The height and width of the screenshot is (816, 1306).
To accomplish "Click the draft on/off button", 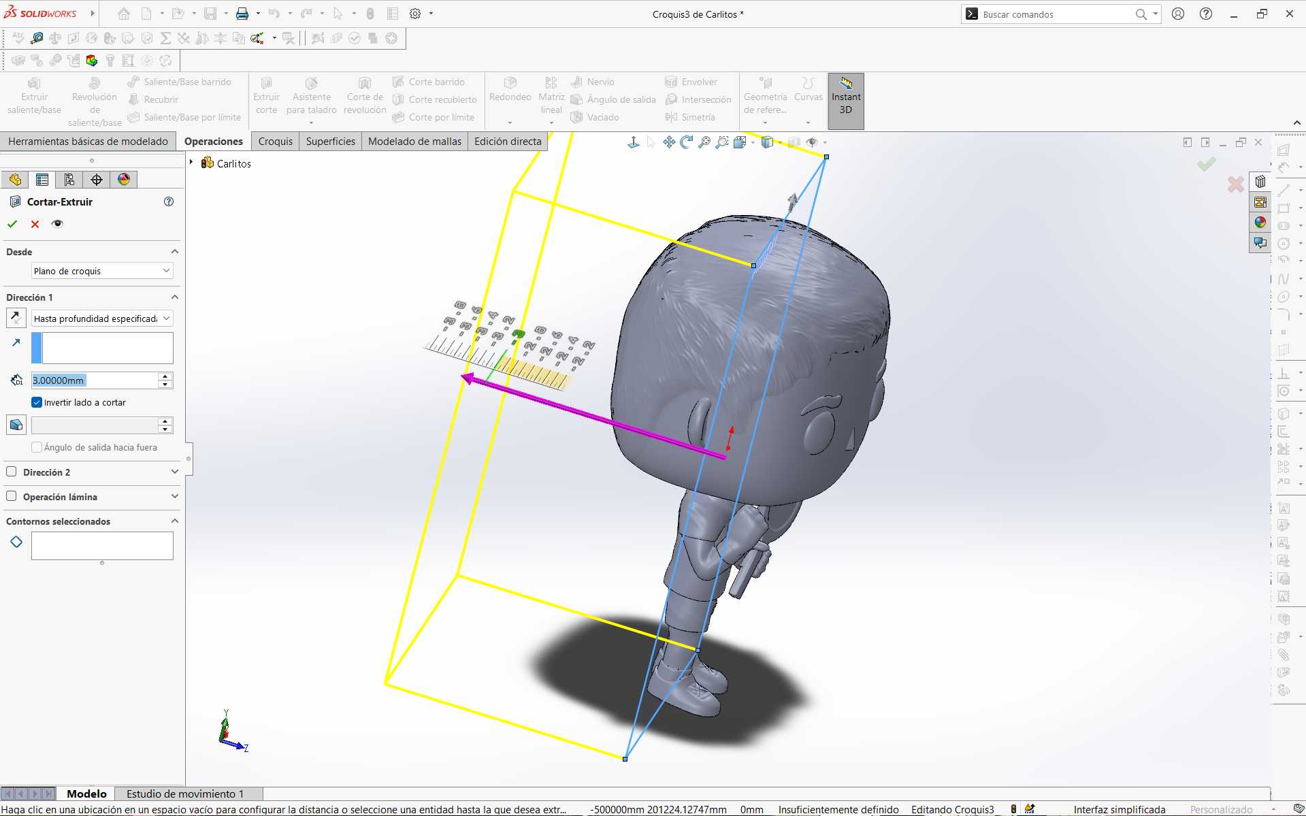I will (x=16, y=425).
